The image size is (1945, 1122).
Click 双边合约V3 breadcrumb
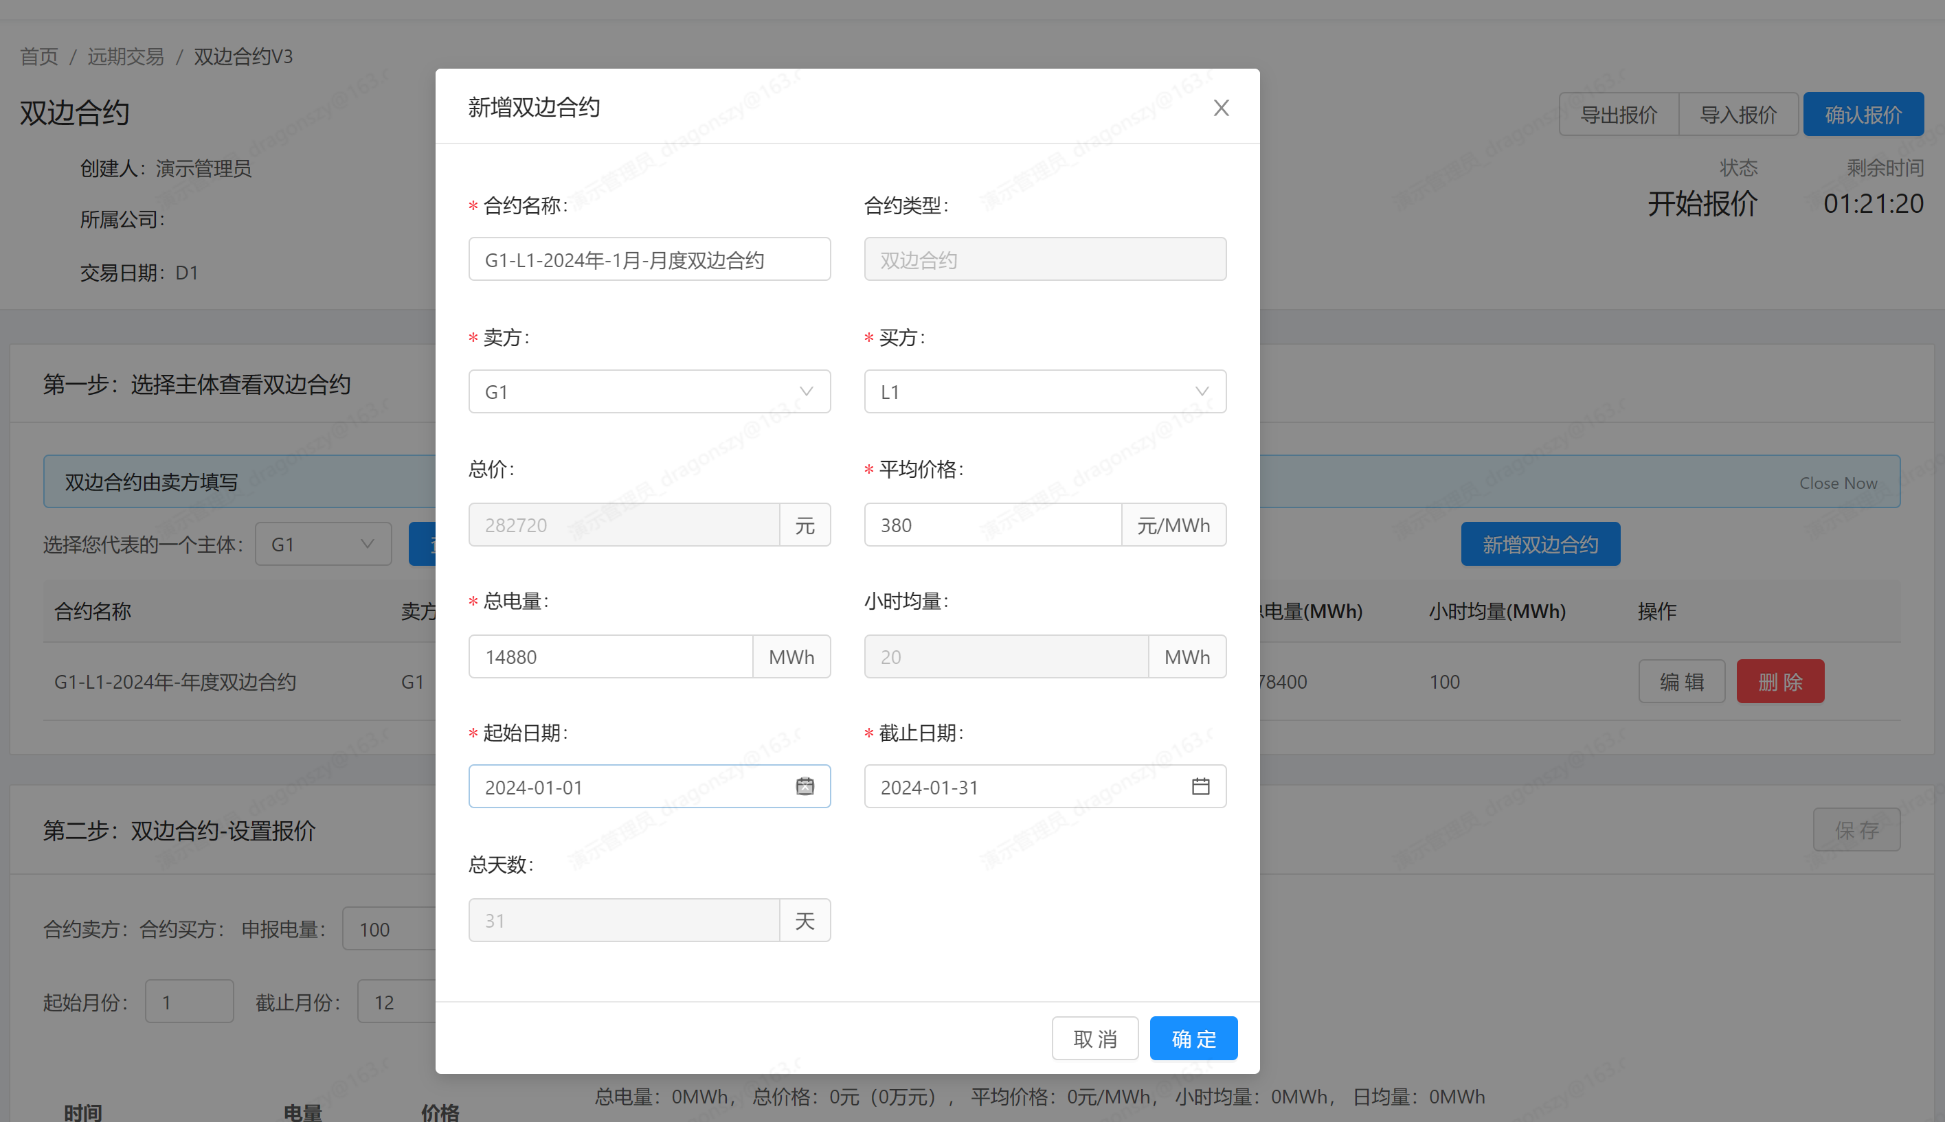tap(243, 56)
